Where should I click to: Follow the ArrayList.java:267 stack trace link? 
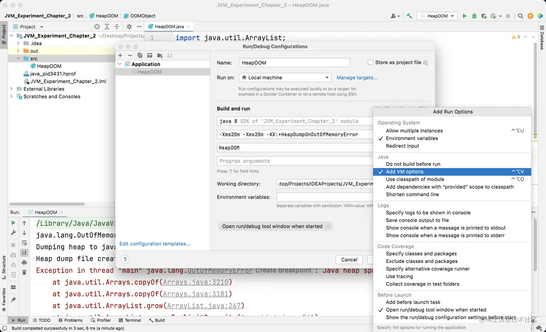[x=204, y=306]
